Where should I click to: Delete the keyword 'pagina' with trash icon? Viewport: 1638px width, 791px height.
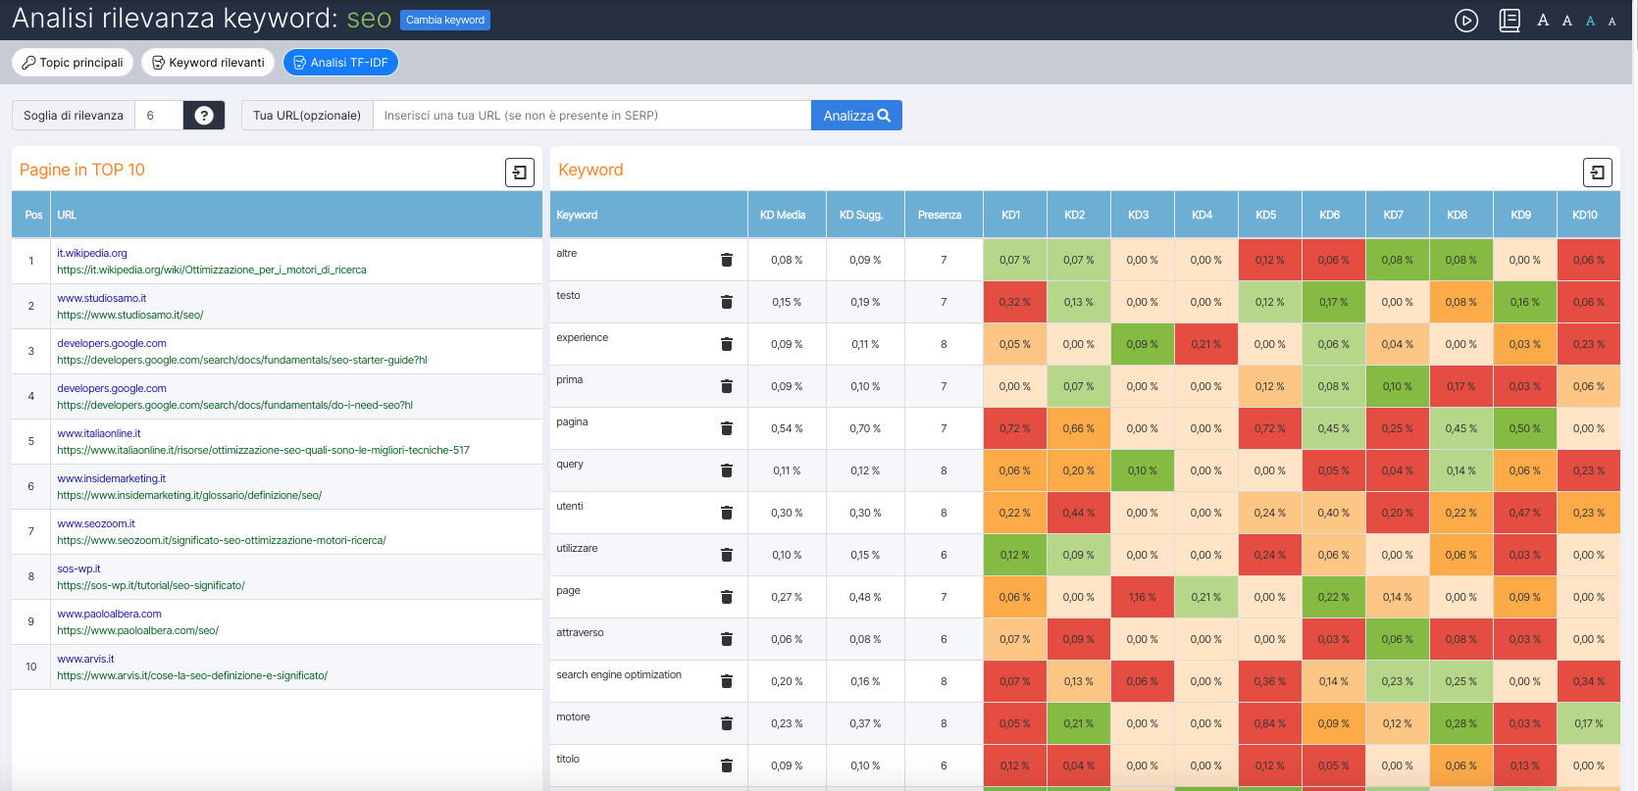click(727, 428)
